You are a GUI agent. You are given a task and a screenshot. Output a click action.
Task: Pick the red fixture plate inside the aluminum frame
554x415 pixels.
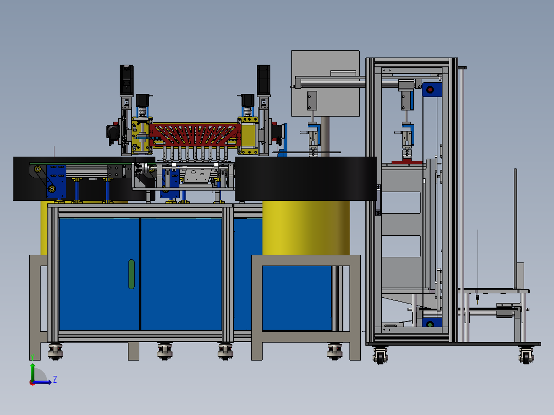[407, 162]
